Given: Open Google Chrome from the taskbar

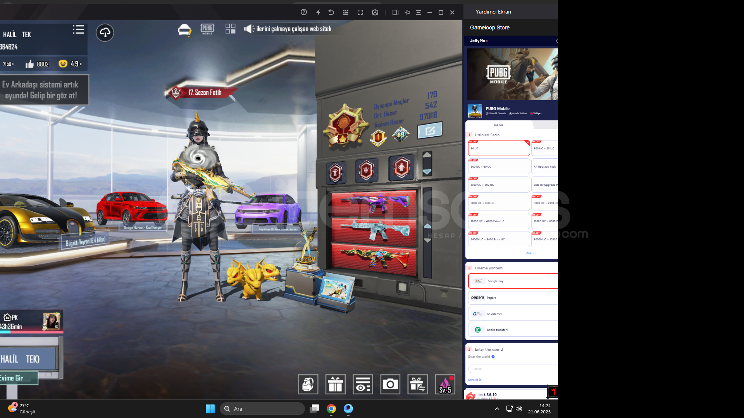Looking at the screenshot, I should 331,409.
